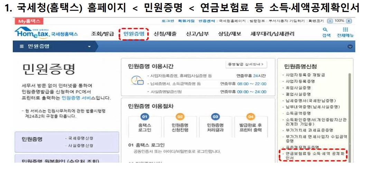Open 국세증명신청 link
This screenshot has width=366, height=173.
81,138
